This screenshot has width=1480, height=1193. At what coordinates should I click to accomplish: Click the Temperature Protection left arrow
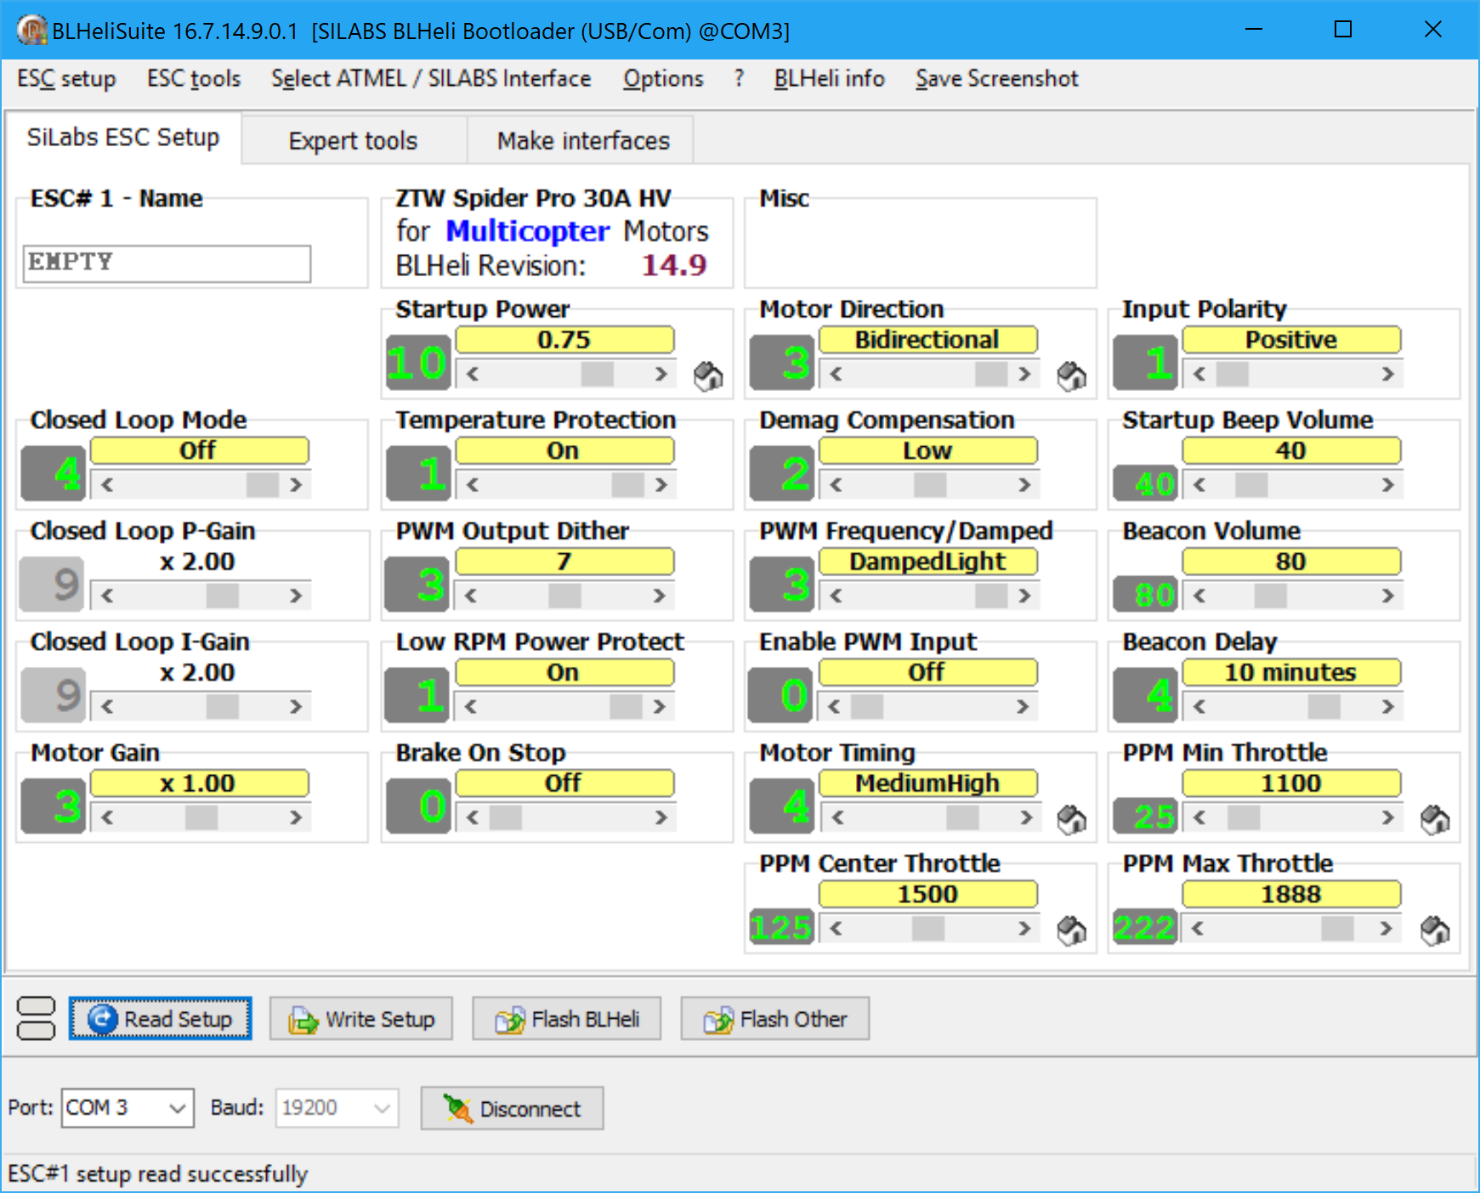click(472, 485)
